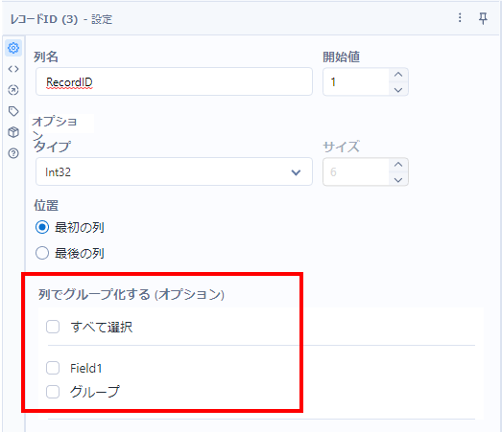Open the three-dot options menu
502x432 pixels.
tap(460, 18)
